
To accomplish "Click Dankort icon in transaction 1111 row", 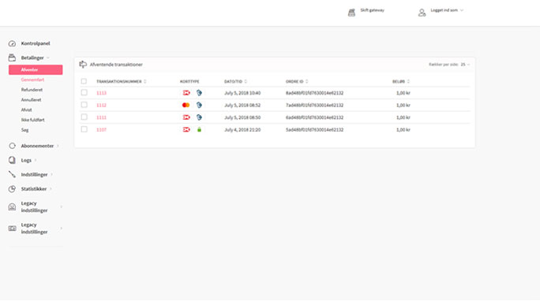I will point(186,117).
